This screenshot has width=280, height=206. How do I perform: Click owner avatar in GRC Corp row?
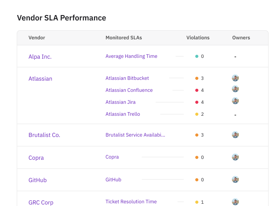coord(235,202)
